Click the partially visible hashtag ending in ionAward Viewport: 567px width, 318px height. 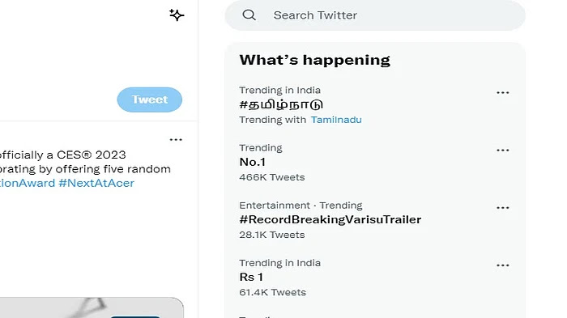tap(27, 183)
